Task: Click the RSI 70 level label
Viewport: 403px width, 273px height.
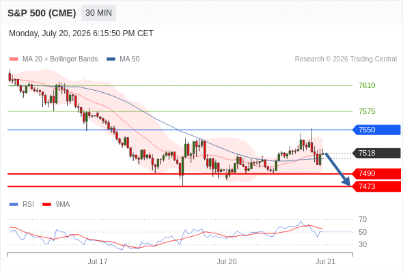Action: point(363,219)
